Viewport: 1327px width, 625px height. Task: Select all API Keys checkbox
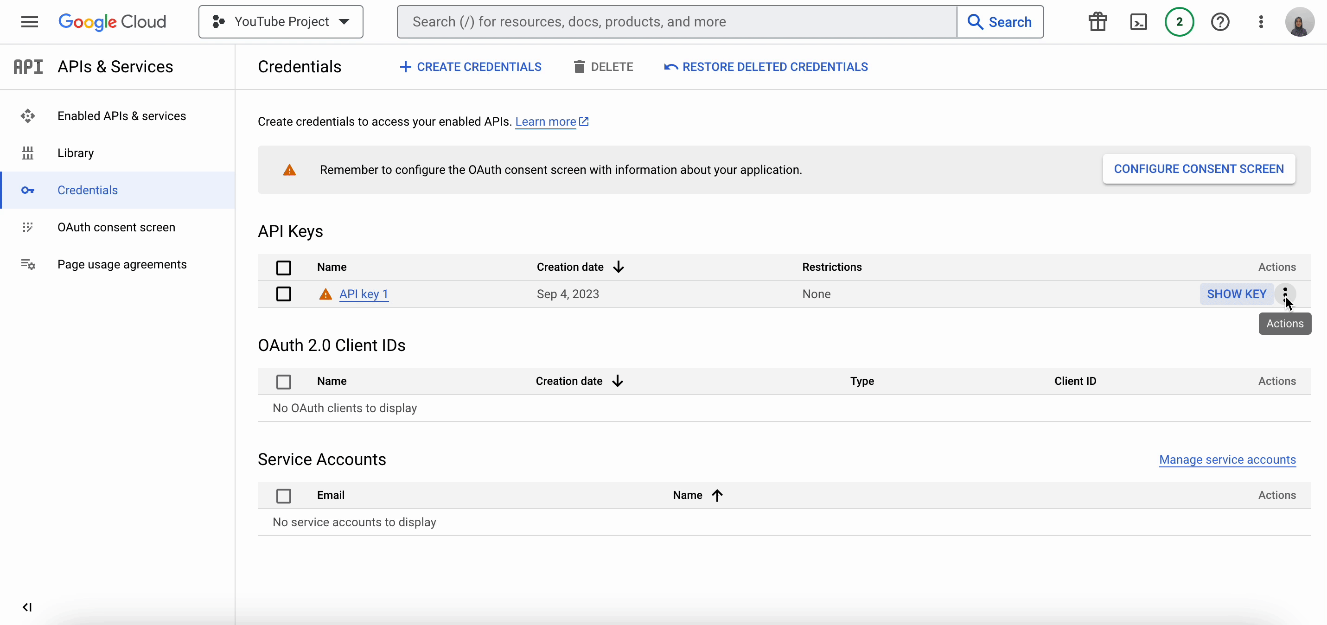click(x=283, y=268)
